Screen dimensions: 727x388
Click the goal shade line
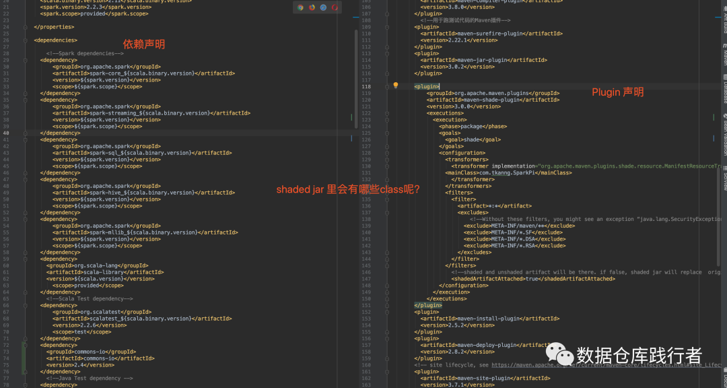click(473, 139)
